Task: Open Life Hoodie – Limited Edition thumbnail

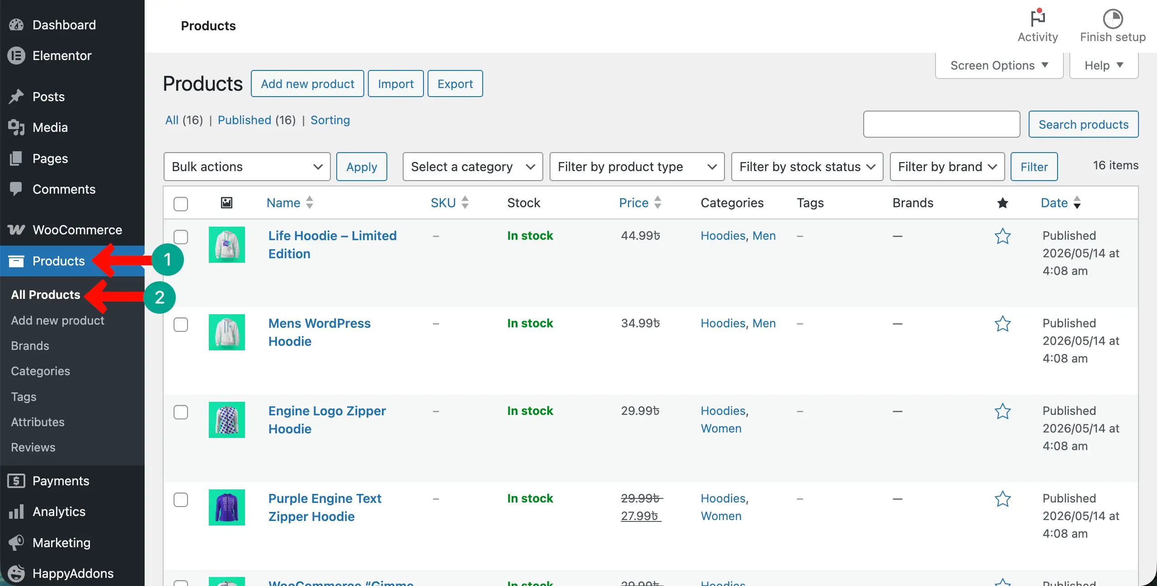Action: 227,245
